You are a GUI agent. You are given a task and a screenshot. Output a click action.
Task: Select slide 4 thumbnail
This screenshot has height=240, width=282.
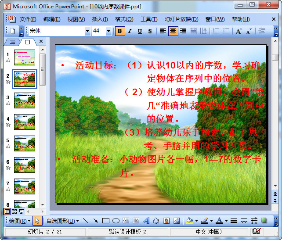tap(25, 122)
